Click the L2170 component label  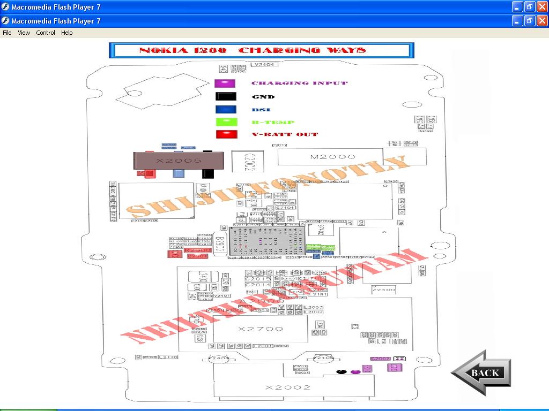pos(168,357)
